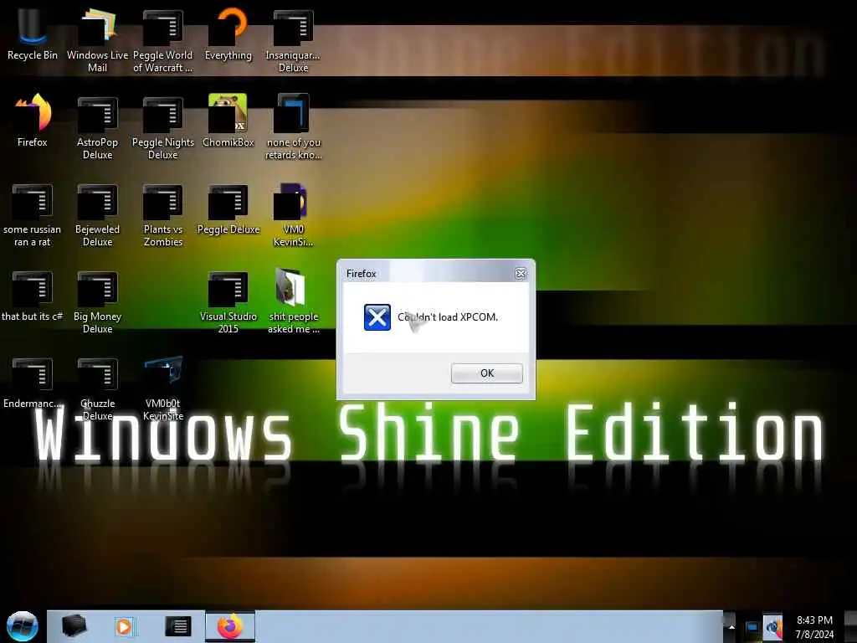Image resolution: width=857 pixels, height=643 pixels.
Task: Select the VM0 KevinSi... desktop icon
Action: [x=294, y=214]
